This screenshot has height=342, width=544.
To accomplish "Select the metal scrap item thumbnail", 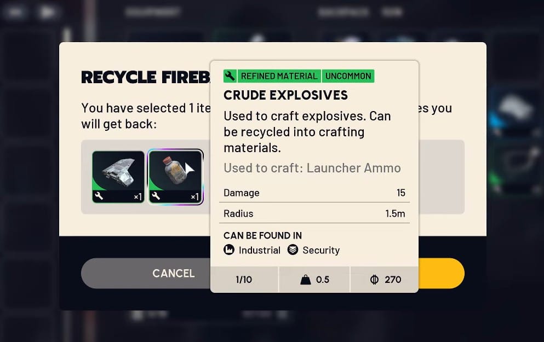I will click(x=118, y=177).
